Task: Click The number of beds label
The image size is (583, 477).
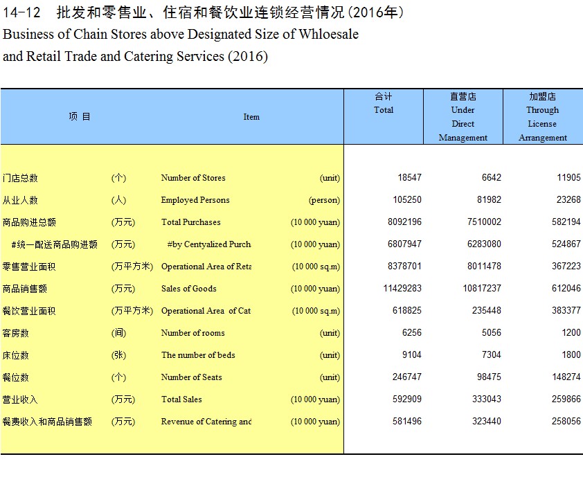Action: (x=198, y=355)
